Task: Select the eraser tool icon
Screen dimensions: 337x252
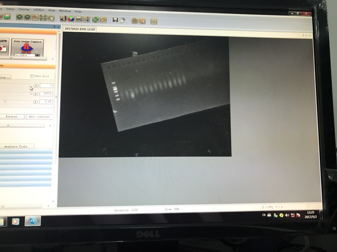Action: pos(103,20)
